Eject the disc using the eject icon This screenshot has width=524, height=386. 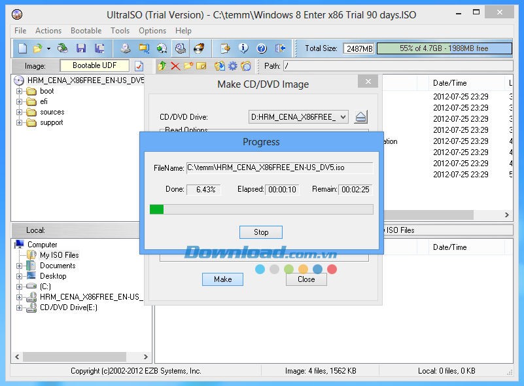[x=361, y=117]
